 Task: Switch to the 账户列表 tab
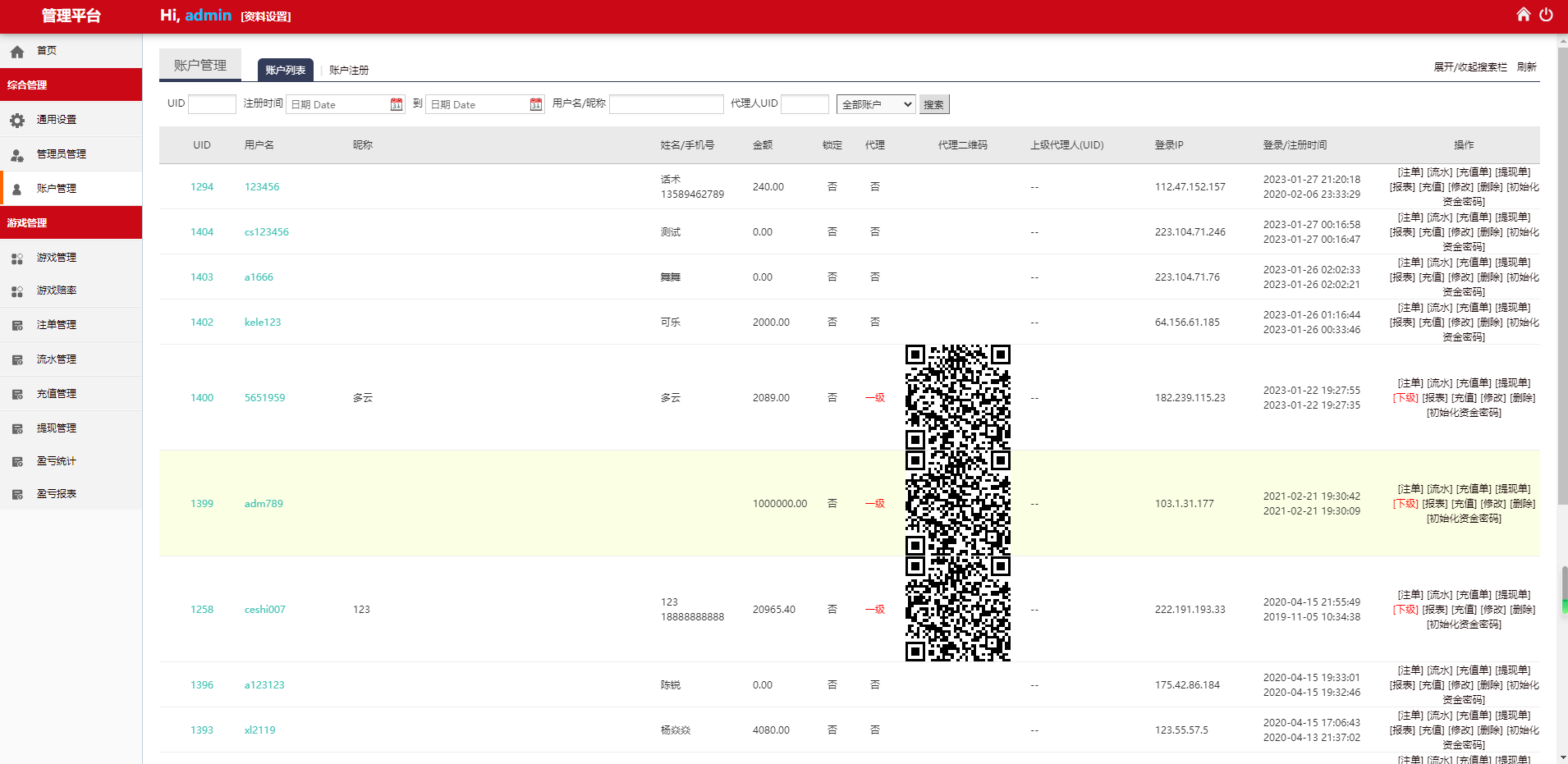click(x=285, y=71)
